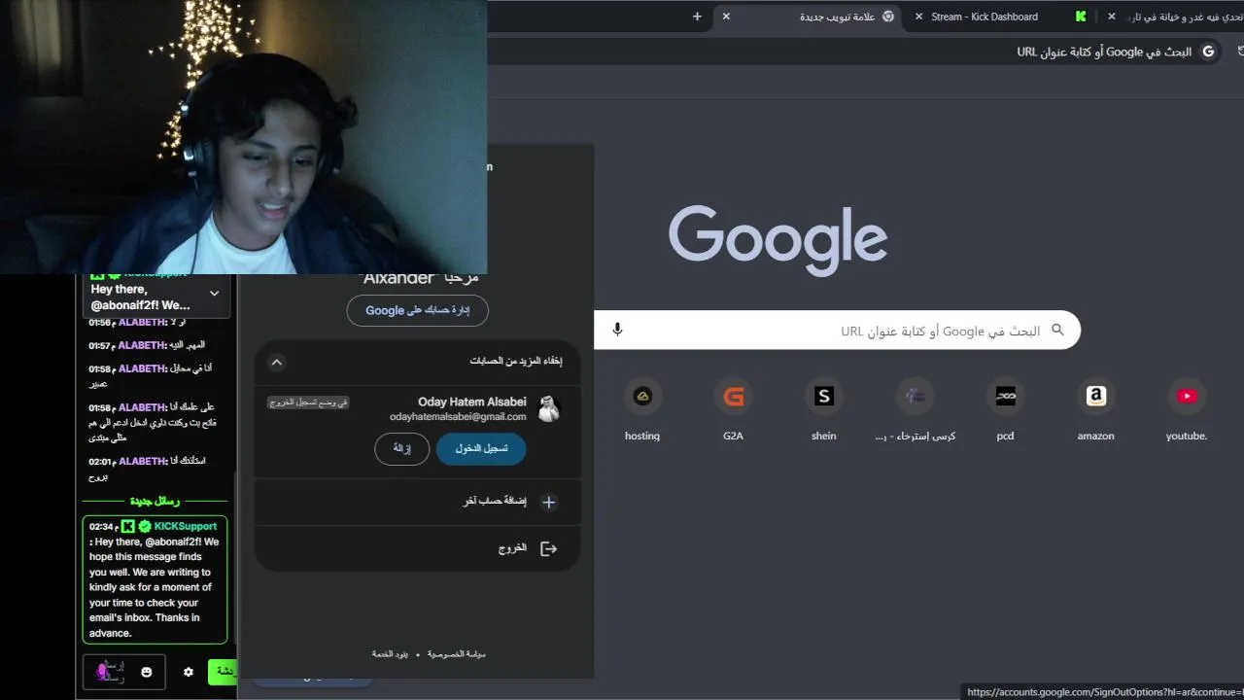
Task: Click the الخروج label in the account menu
Action: [512, 548]
